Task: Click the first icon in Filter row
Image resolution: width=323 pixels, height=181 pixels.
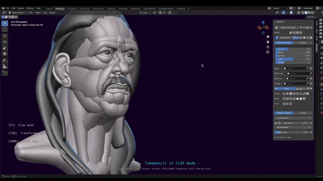Action: [284, 104]
